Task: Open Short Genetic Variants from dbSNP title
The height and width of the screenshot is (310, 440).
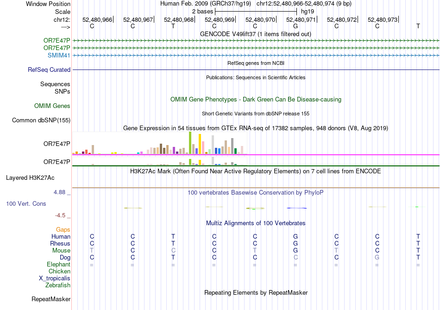Action: click(256, 114)
